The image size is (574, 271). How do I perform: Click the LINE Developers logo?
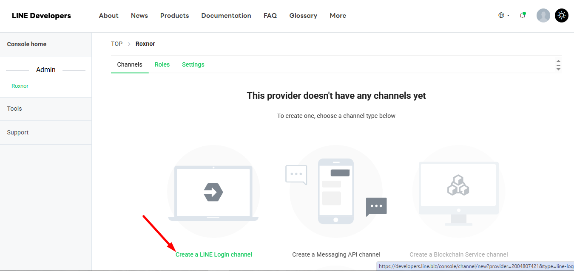coord(41,15)
